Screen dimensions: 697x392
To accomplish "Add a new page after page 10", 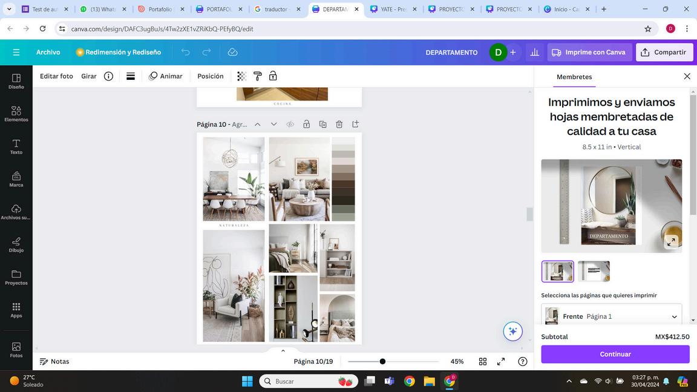I will (355, 125).
